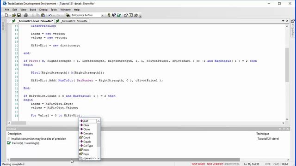This screenshot has width=296, height=166.
Task: Click the 'Ln 38, Col 33' status bar entry
Action: (252, 164)
